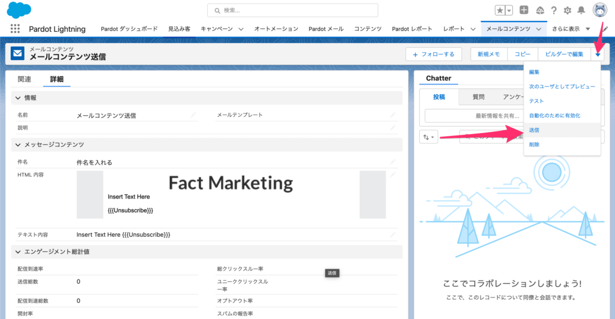This screenshot has height=319, width=615.
Task: Open the notifications bell
Action: pyautogui.click(x=581, y=10)
